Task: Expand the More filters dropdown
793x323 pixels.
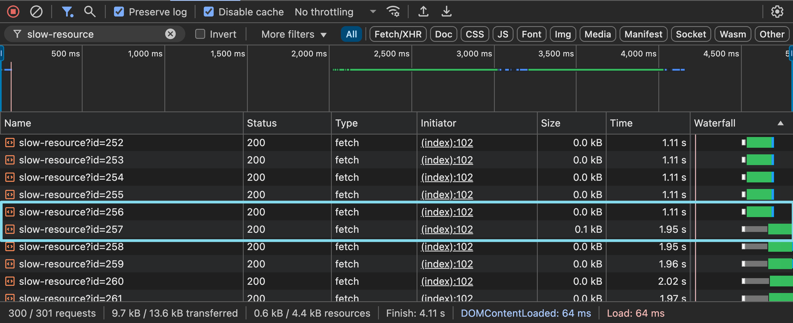Action: (x=294, y=34)
